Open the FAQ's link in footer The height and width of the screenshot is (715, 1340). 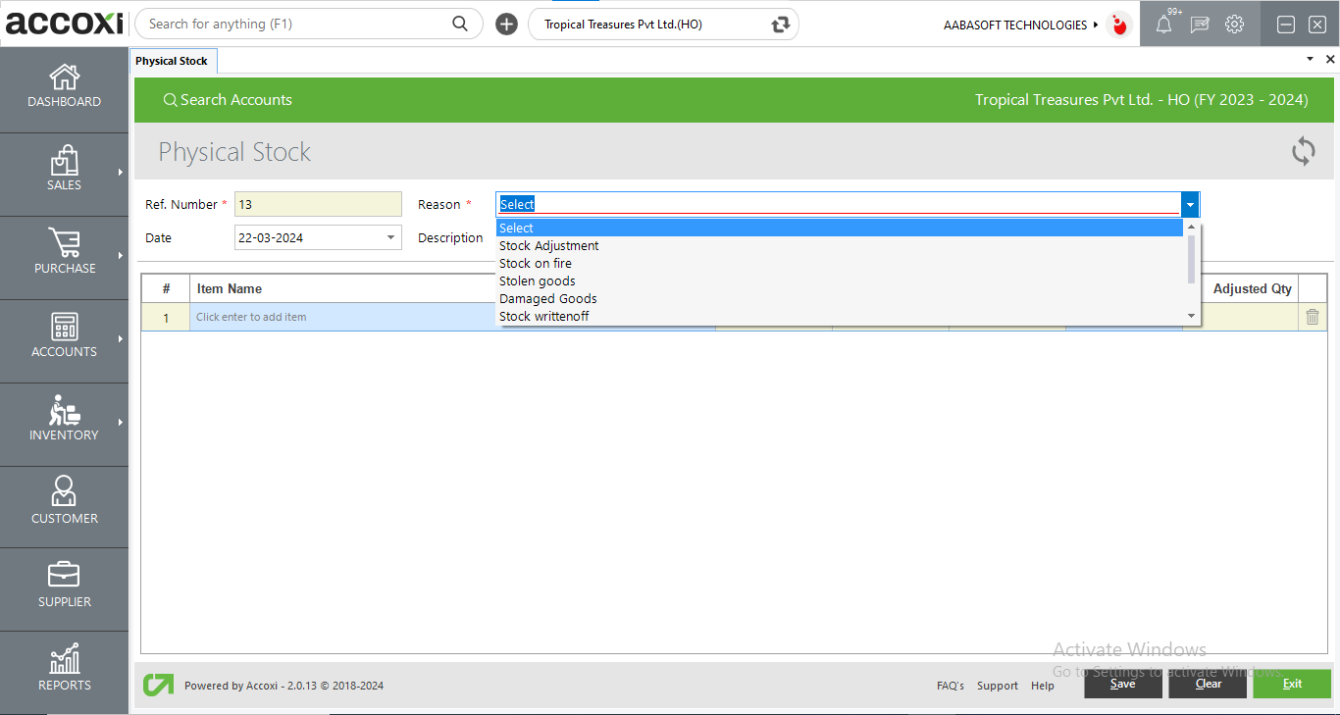click(950, 686)
